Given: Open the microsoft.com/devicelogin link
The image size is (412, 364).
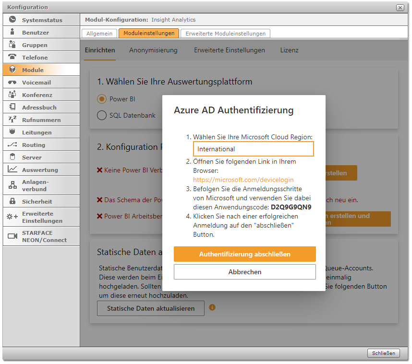Looking at the screenshot, I should pos(243,180).
